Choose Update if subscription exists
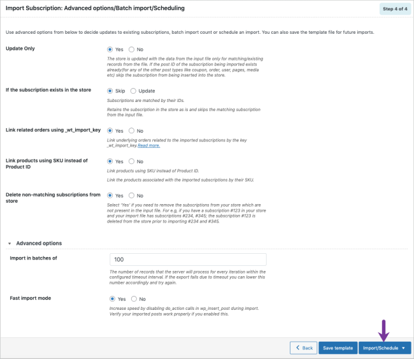Image resolution: width=414 pixels, height=359 pixels. pos(133,91)
